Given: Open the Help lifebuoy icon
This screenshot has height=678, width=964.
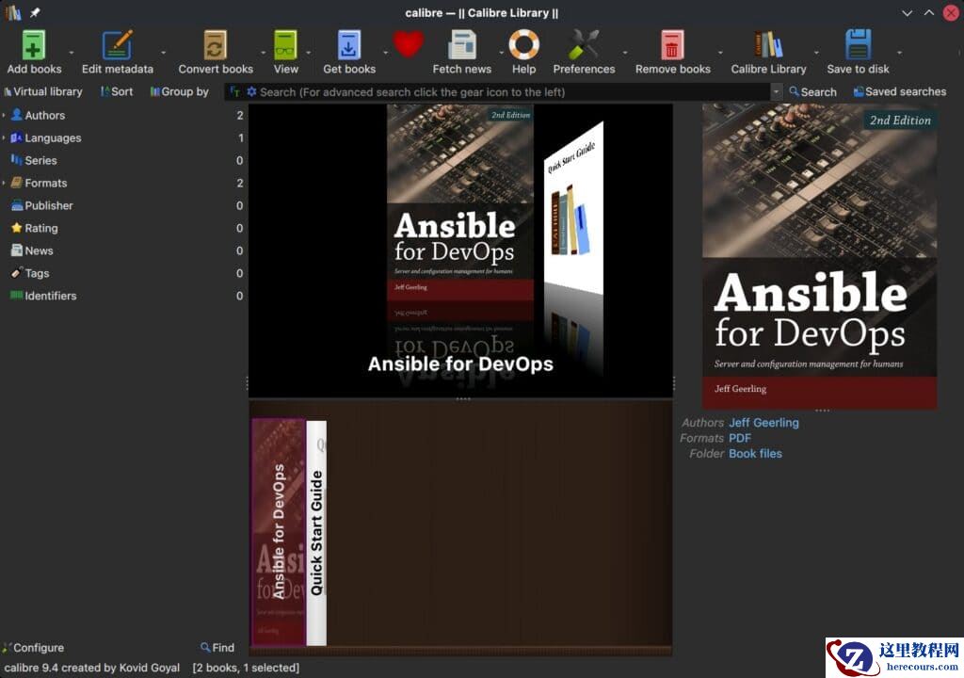Looking at the screenshot, I should click(523, 44).
